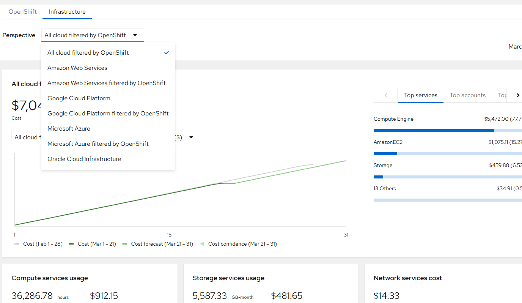Click the blue checkmark beside the selected perspective
522x303 pixels.
(166, 53)
